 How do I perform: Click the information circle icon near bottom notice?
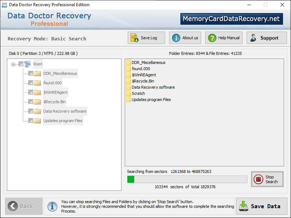(x=52, y=206)
